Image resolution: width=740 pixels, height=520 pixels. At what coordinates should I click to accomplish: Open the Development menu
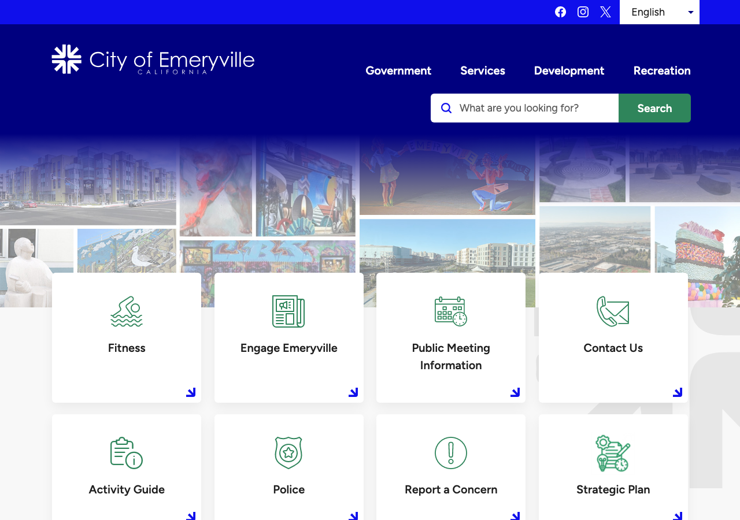point(569,70)
